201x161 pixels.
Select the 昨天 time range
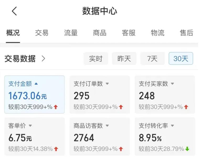[x=124, y=58]
